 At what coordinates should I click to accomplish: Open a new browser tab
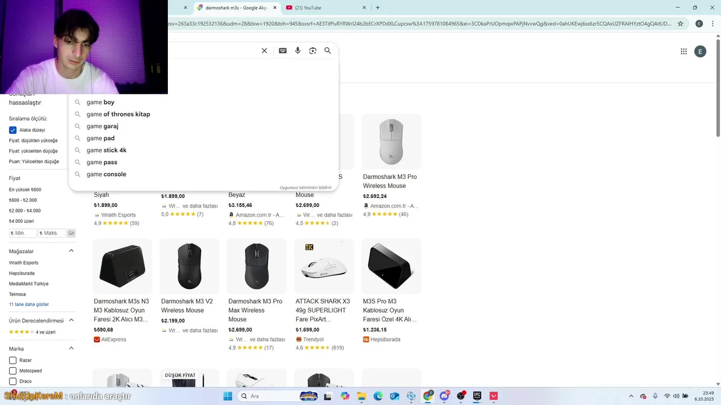pyautogui.click(x=377, y=8)
